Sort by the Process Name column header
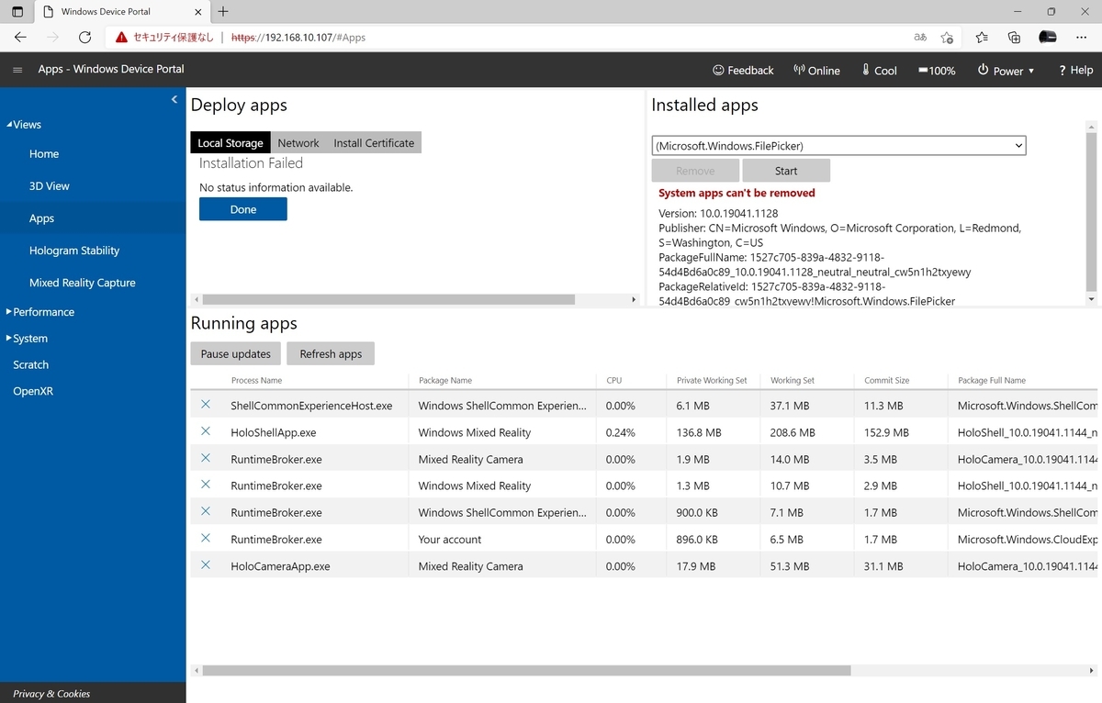 tap(256, 380)
